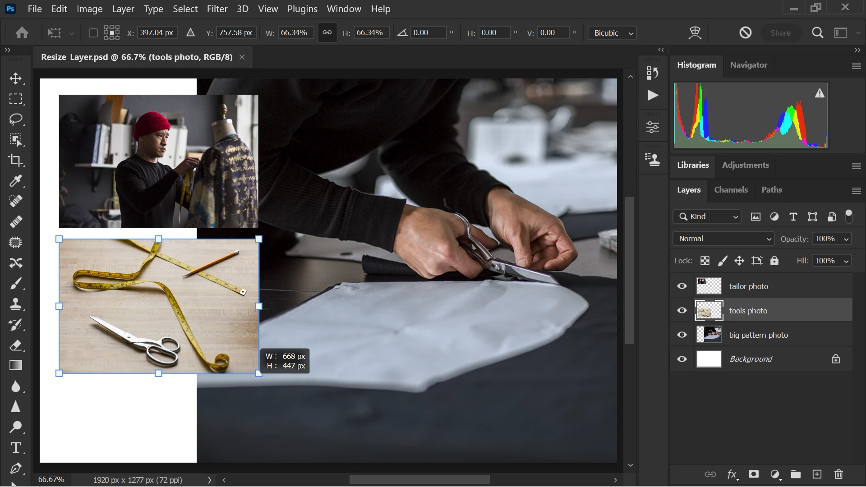Select the Crop tool
This screenshot has width=866, height=487.
[x=16, y=161]
